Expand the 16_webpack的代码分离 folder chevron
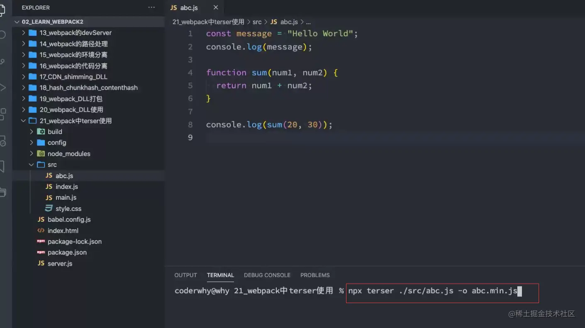This screenshot has width=585, height=328. pyautogui.click(x=24, y=66)
